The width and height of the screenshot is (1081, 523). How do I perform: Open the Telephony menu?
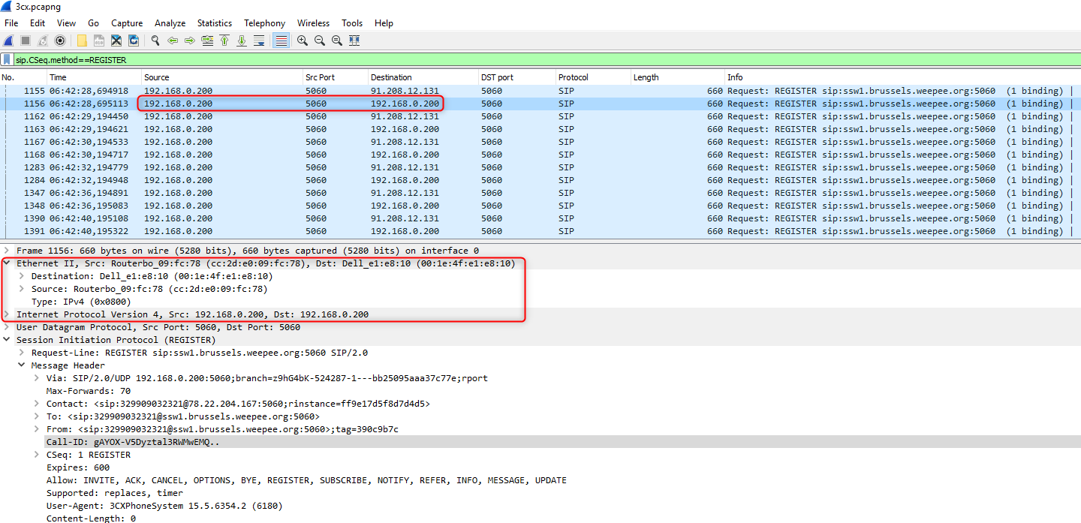click(x=264, y=23)
